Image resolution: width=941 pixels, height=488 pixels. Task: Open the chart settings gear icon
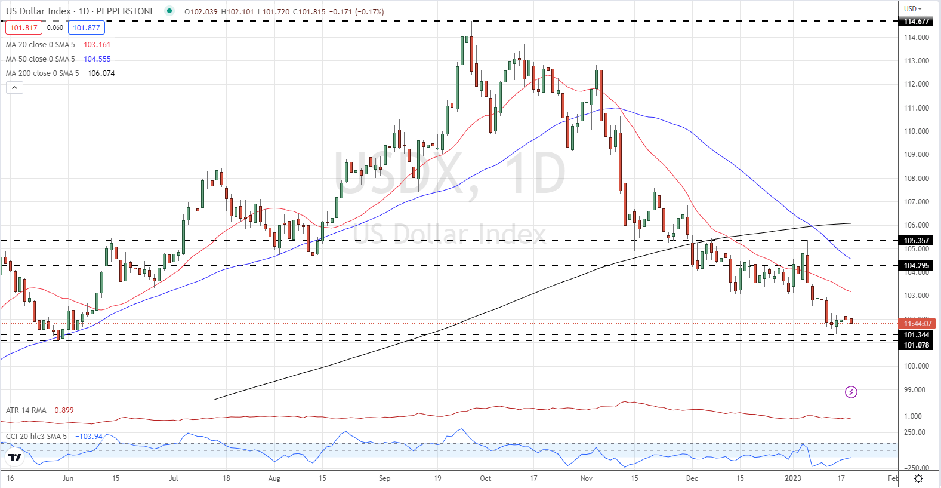[x=919, y=478]
